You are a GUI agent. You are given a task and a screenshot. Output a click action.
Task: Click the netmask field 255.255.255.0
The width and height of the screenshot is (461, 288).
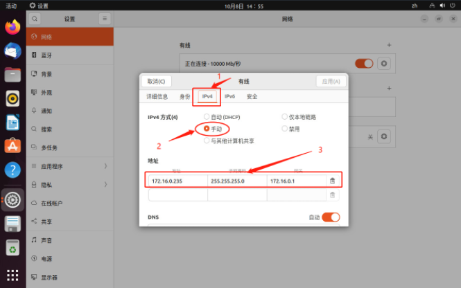pos(237,181)
